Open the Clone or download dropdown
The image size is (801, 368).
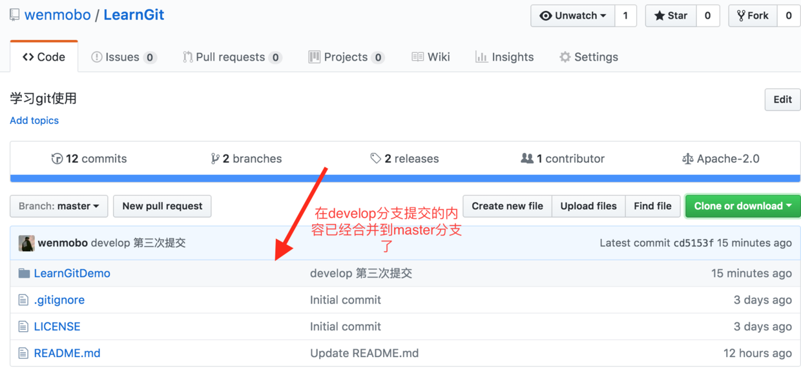pyautogui.click(x=743, y=206)
